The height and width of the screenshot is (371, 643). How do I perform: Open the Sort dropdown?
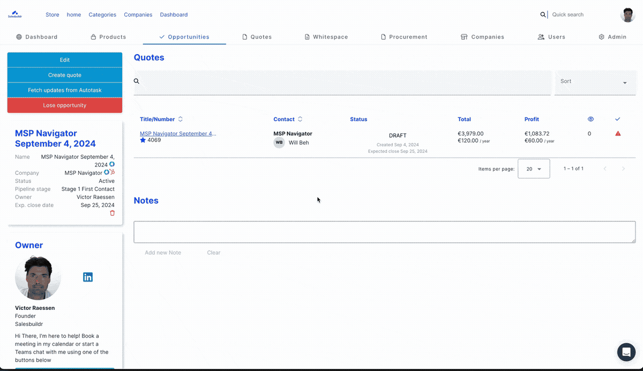click(595, 83)
